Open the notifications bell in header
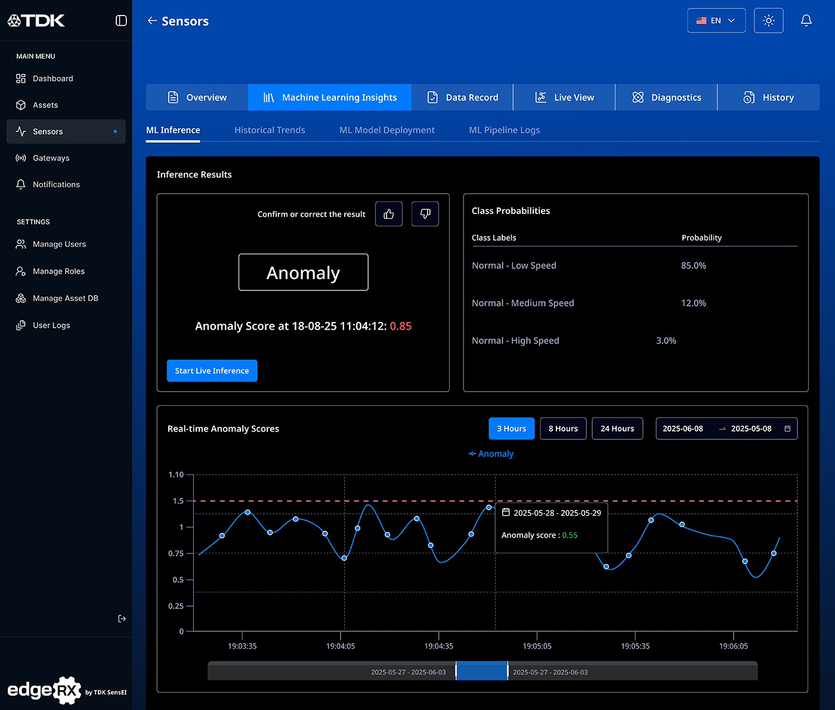This screenshot has height=710, width=835. click(806, 21)
